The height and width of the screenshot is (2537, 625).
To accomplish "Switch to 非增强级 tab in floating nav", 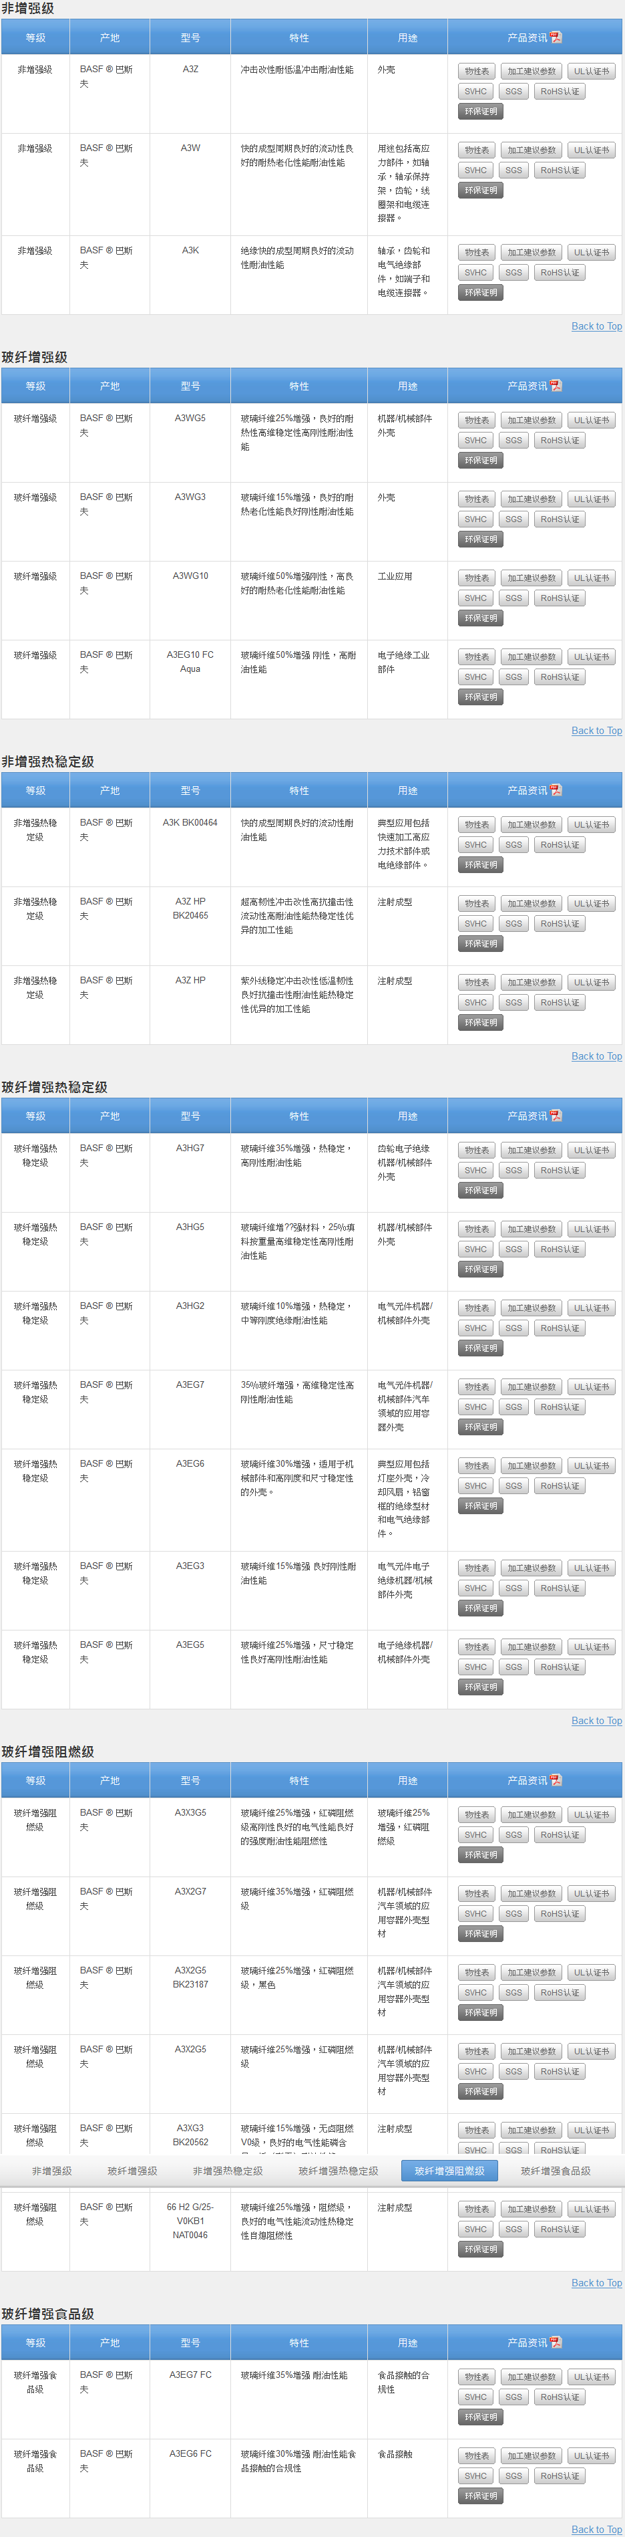I will coord(51,2171).
